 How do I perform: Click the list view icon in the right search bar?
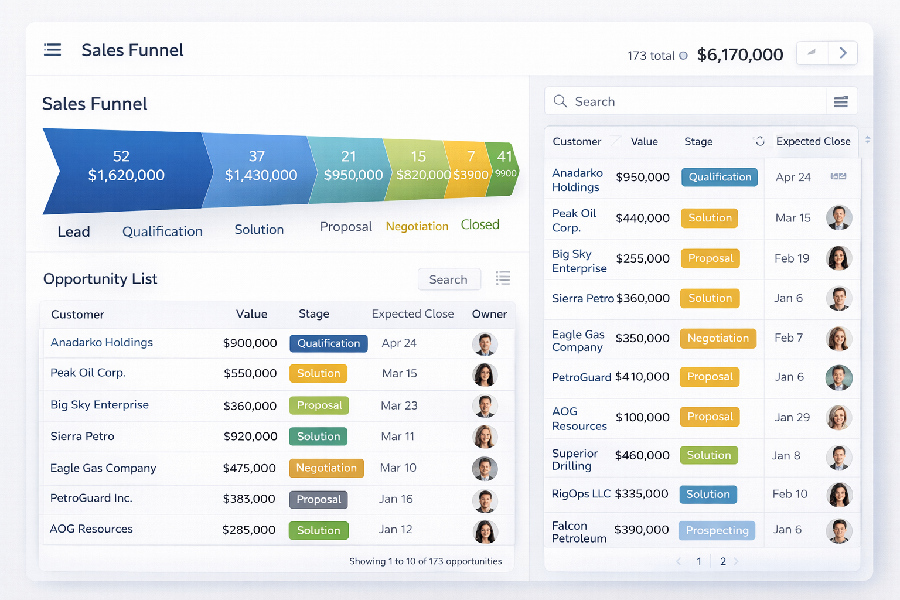841,102
